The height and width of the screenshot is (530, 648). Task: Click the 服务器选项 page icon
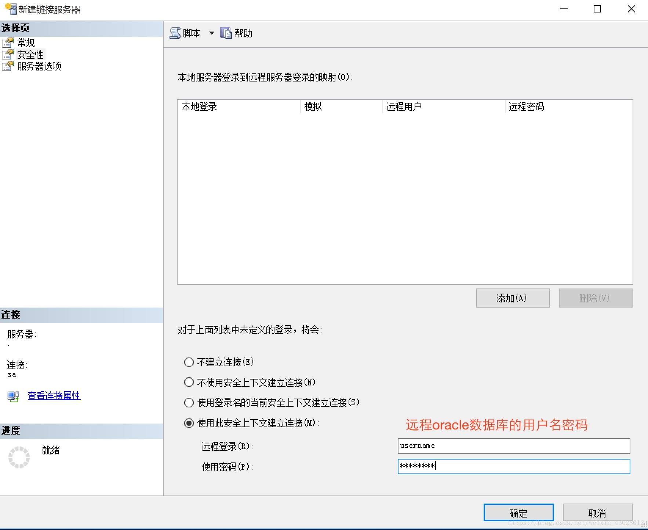click(8, 66)
